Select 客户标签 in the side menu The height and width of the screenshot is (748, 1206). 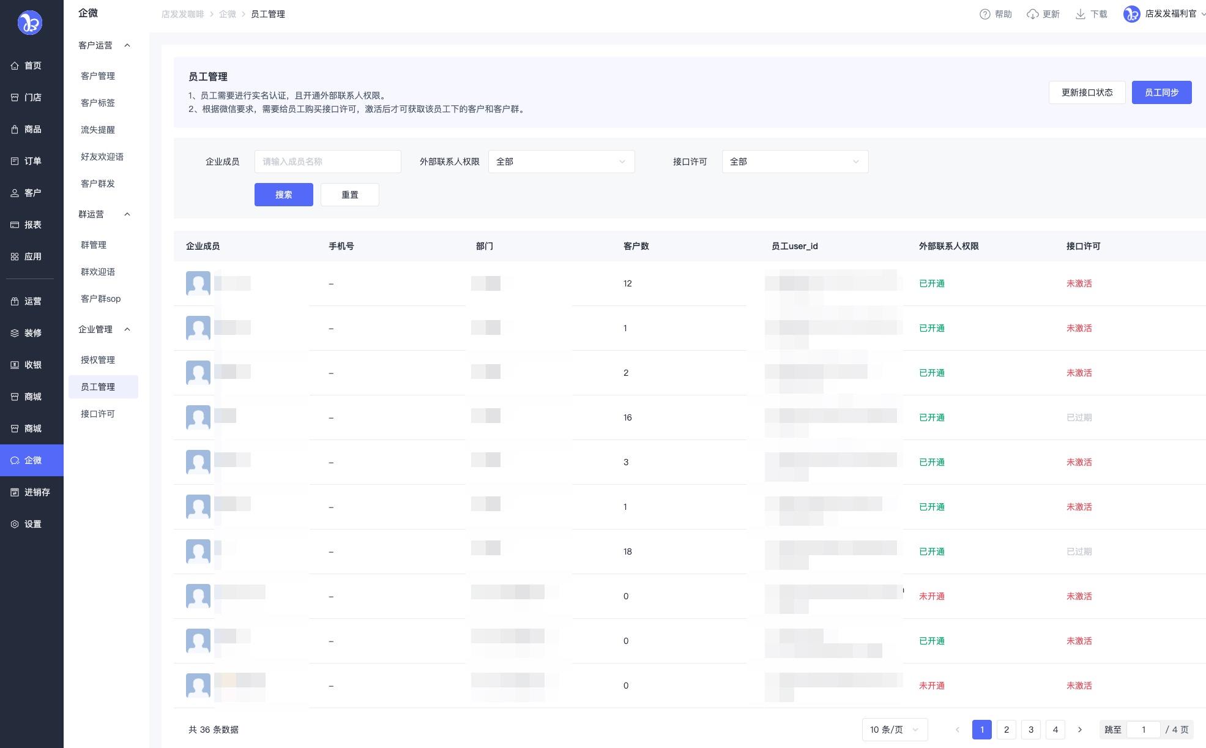click(98, 103)
